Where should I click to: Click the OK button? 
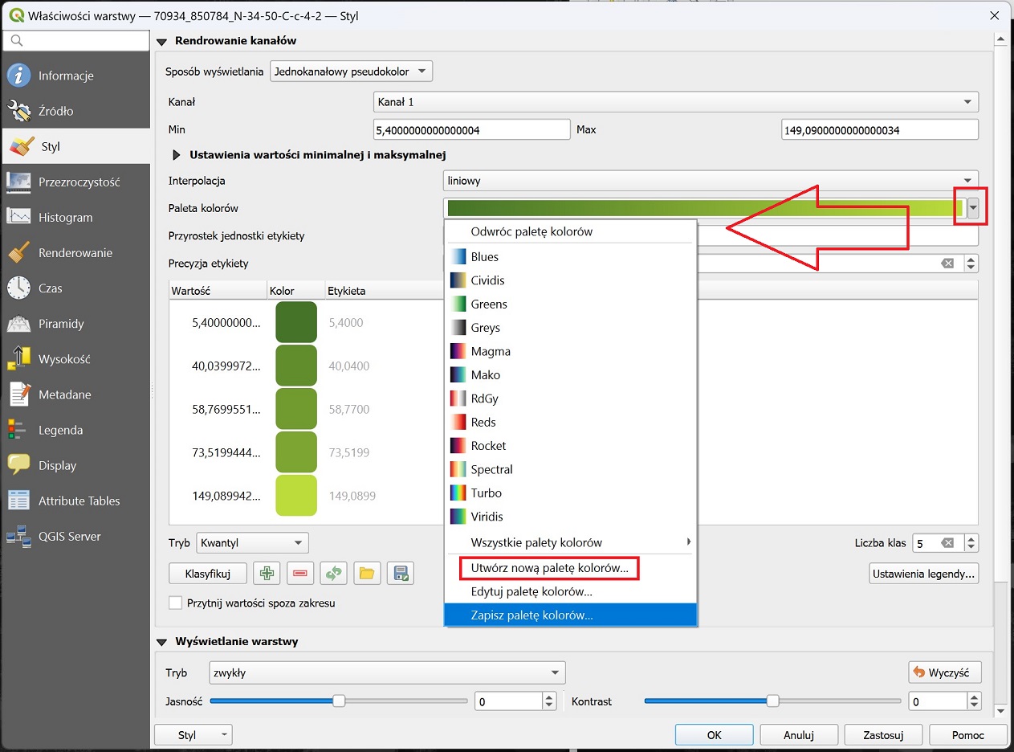pos(715,735)
